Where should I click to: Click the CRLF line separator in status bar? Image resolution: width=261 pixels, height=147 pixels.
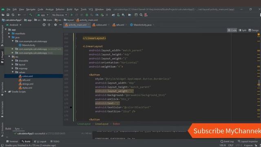231,145
